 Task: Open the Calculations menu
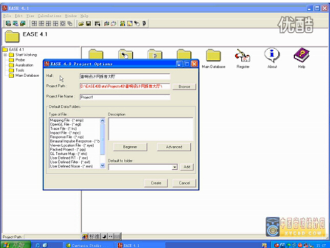click(x=50, y=16)
